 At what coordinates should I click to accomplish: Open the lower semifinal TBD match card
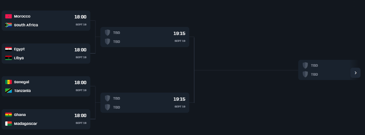pos(145,103)
